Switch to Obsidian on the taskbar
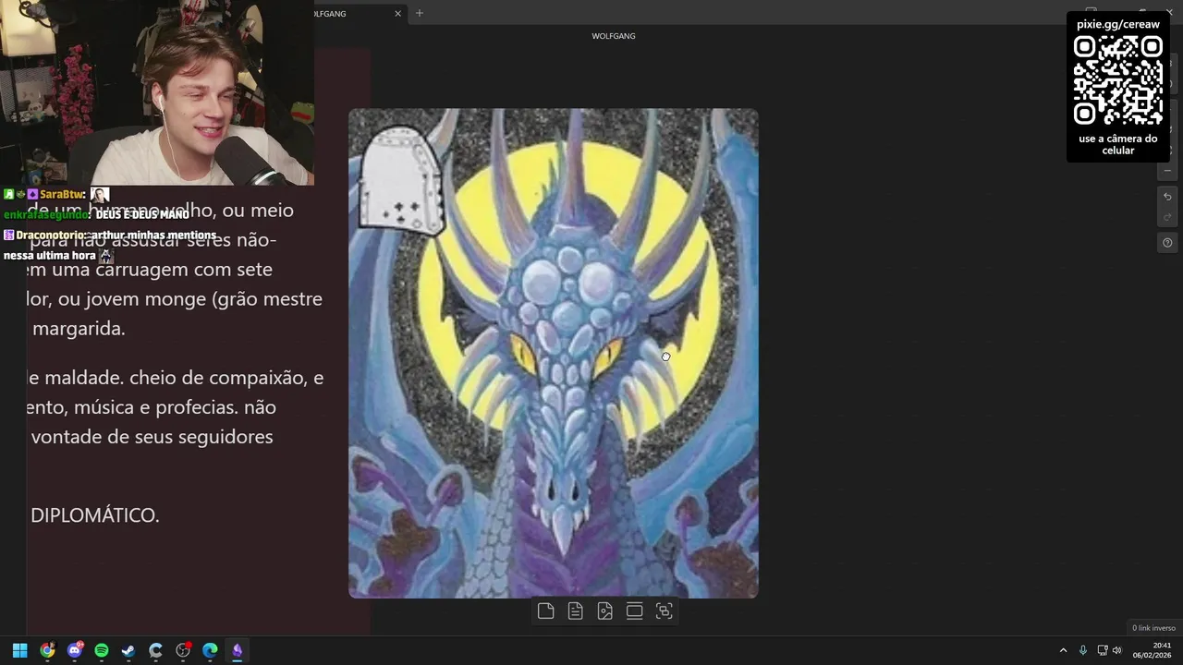Image resolution: width=1183 pixels, height=665 pixels. coord(237,650)
